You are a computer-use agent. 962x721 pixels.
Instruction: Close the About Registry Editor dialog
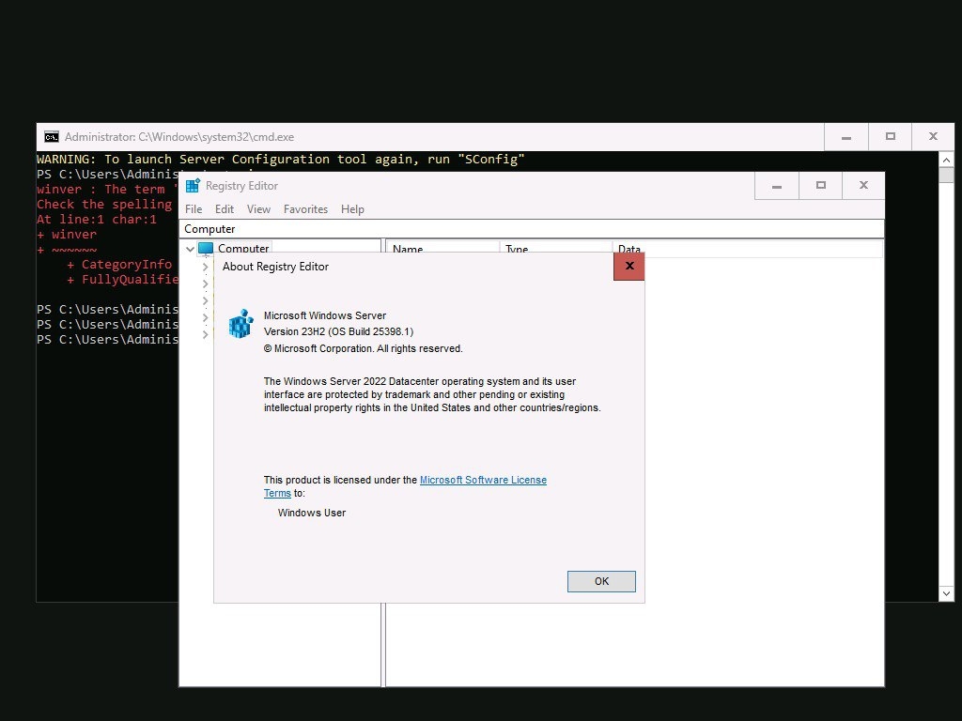tap(628, 266)
